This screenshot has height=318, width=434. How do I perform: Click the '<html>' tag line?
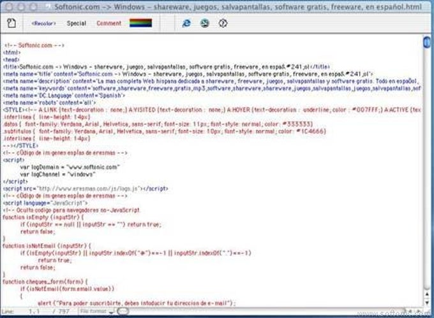click(x=12, y=52)
